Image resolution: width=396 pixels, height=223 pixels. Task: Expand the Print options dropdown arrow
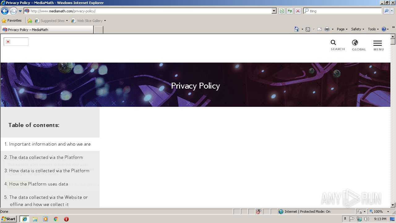click(333, 29)
